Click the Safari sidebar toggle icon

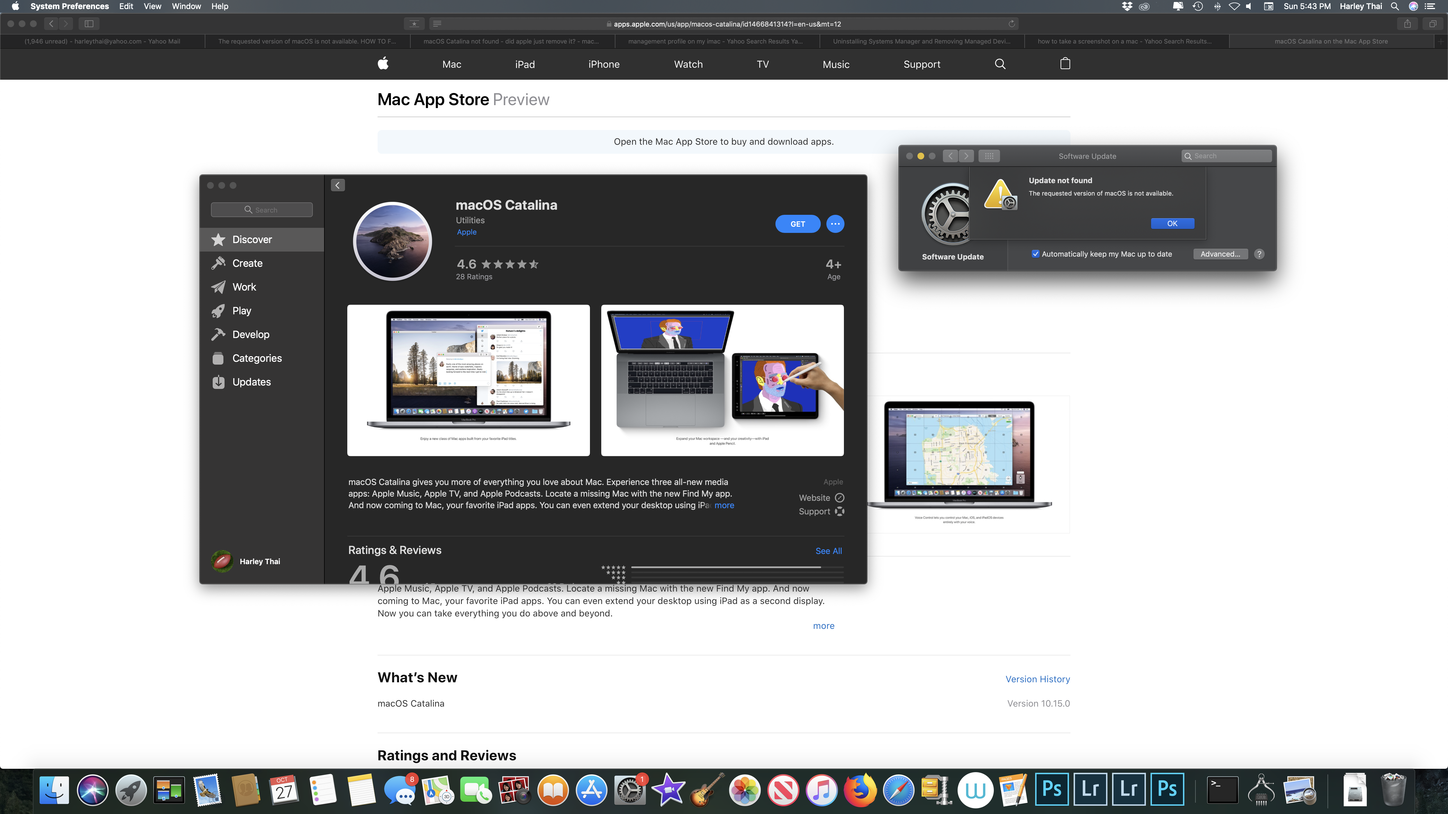[x=89, y=23]
